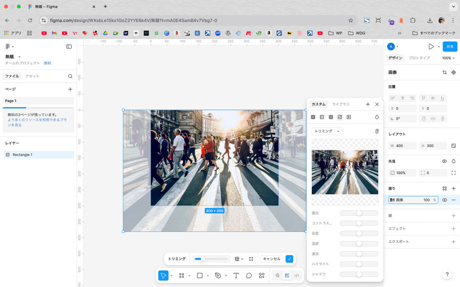This screenshot has height=287, width=460.
Task: Open the トリミング fill mode dropdown
Action: (327, 131)
